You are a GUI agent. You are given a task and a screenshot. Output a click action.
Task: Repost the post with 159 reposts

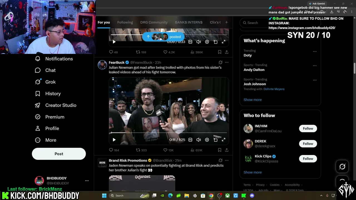pyautogui.click(x=141, y=52)
